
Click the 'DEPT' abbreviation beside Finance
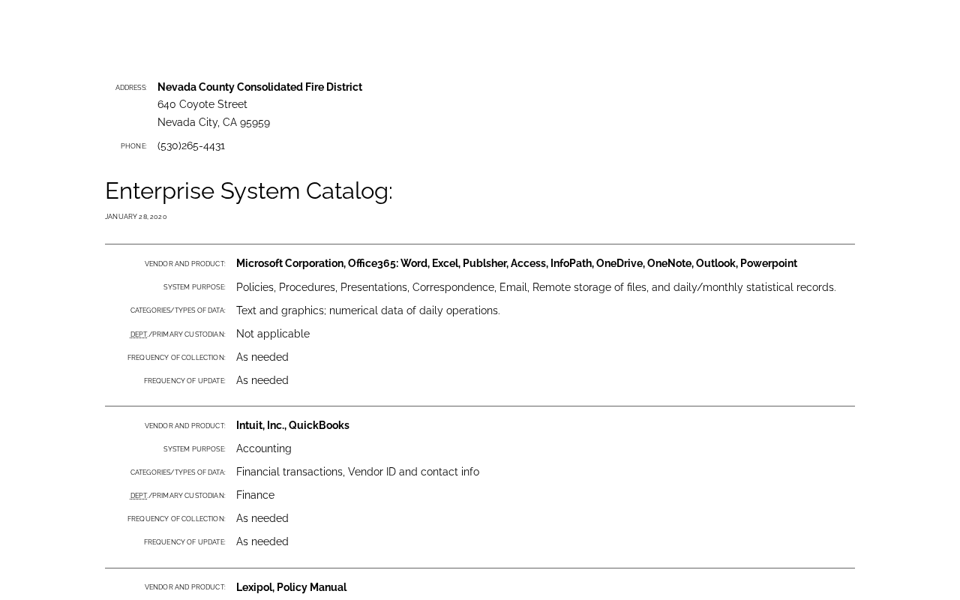click(139, 496)
